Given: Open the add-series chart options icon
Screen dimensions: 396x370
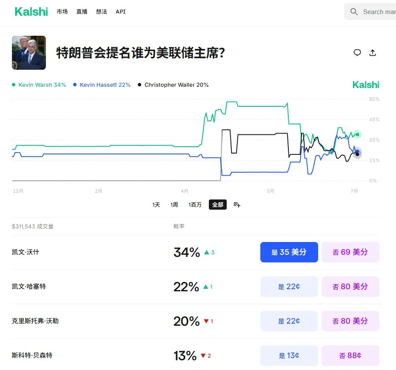Looking at the screenshot, I should 237,205.
